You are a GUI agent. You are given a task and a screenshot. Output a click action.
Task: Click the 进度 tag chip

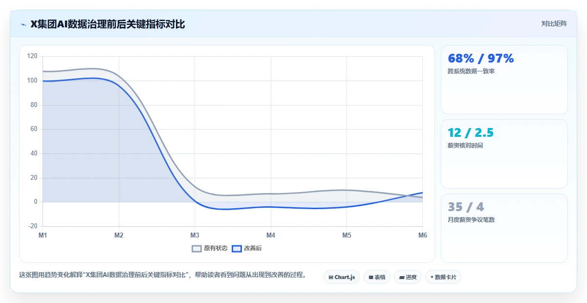(408, 277)
